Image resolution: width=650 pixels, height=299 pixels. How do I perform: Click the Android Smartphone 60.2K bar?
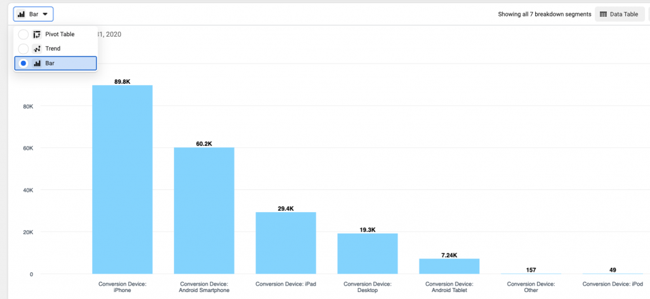(x=204, y=210)
